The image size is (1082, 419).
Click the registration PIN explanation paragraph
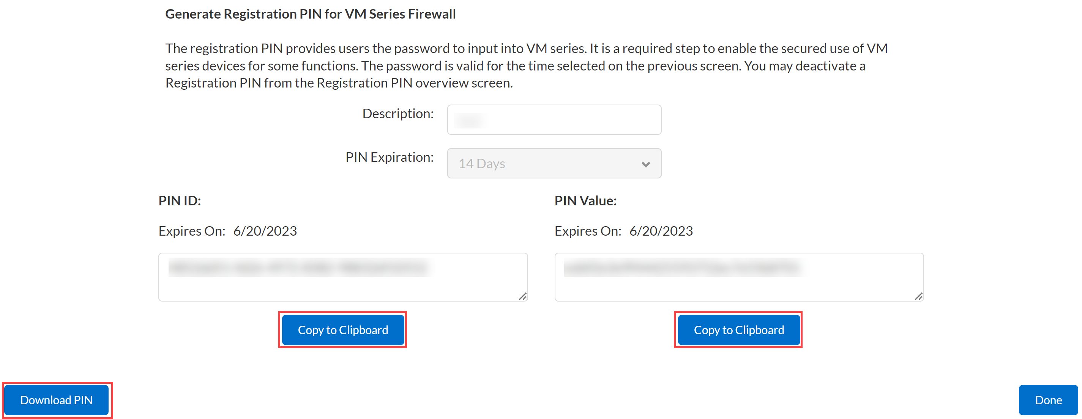pos(526,66)
